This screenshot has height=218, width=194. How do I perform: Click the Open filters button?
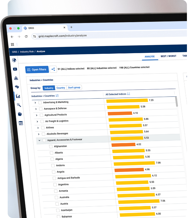pyautogui.click(x=37, y=69)
